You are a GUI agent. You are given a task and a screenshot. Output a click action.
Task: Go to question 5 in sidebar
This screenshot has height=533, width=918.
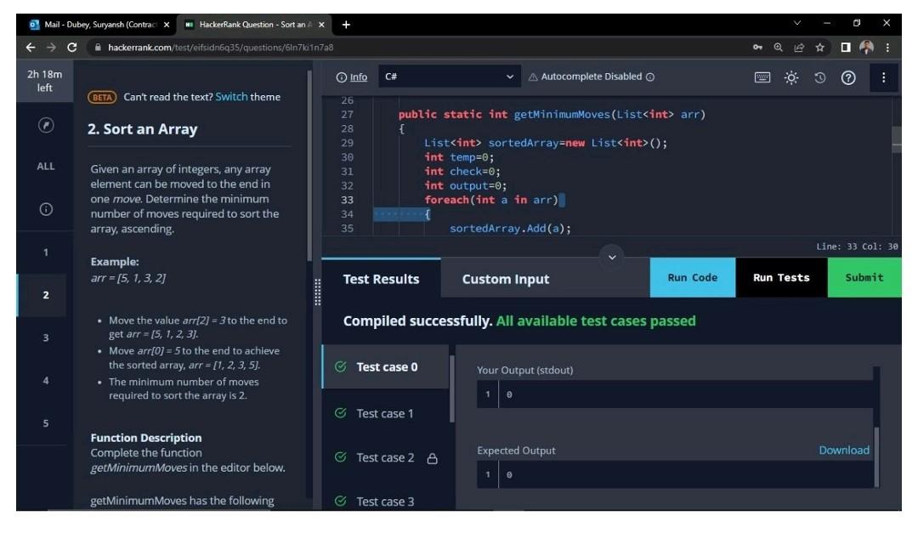(46, 423)
